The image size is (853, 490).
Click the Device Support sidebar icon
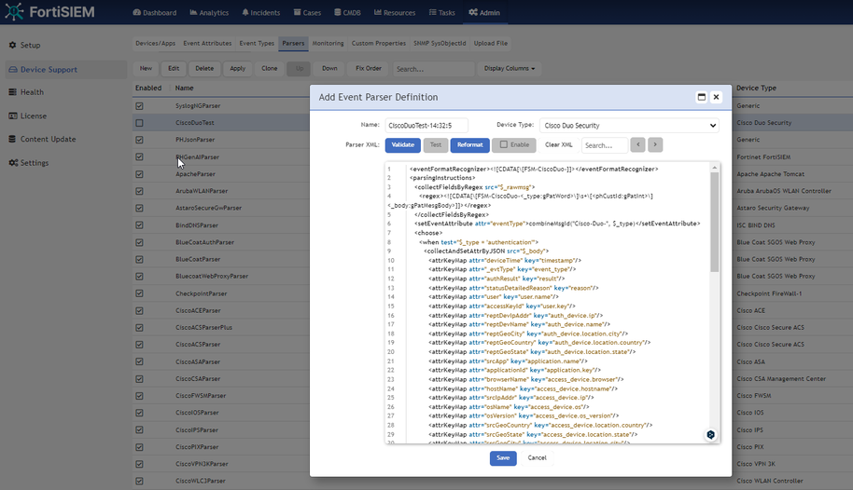(12, 70)
